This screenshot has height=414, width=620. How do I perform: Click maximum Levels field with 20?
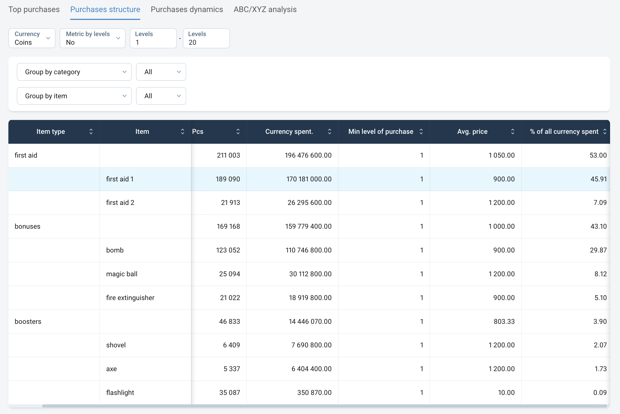pos(206,38)
